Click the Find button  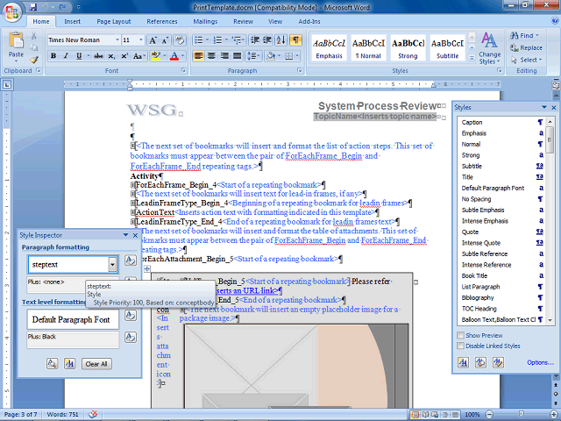[x=524, y=35]
